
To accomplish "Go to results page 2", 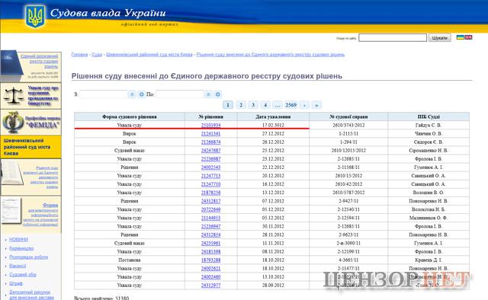I will [241, 105].
